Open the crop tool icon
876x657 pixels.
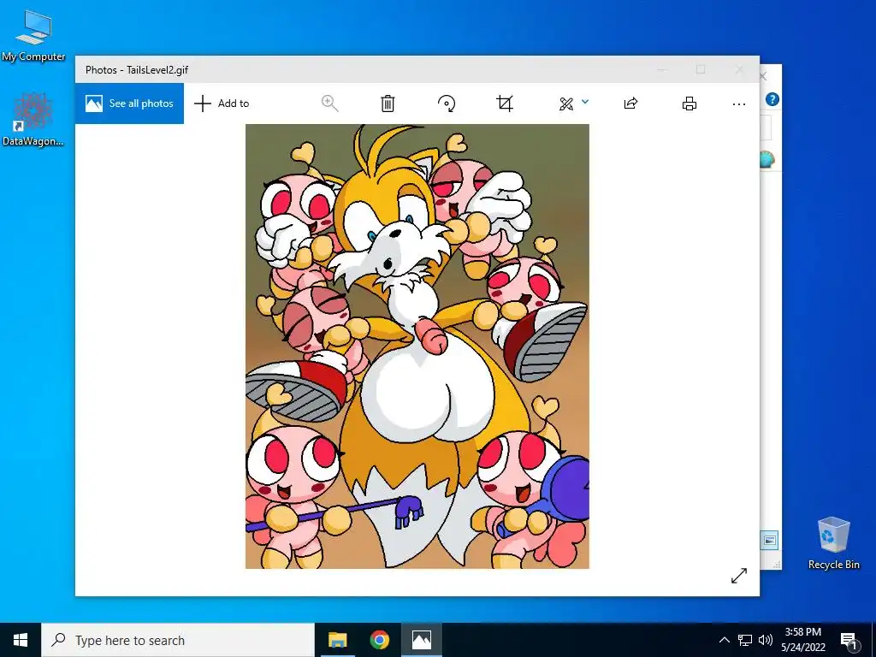(505, 104)
